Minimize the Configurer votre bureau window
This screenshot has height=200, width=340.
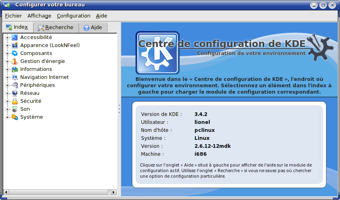314,5
